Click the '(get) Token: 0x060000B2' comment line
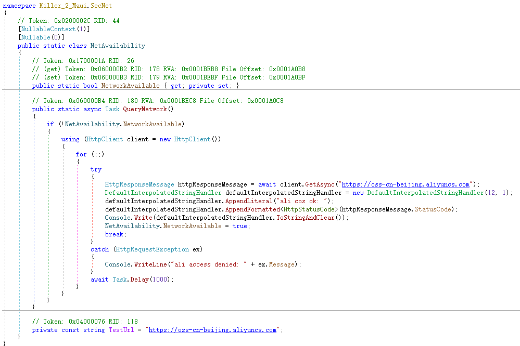The image size is (520, 346). point(169,69)
